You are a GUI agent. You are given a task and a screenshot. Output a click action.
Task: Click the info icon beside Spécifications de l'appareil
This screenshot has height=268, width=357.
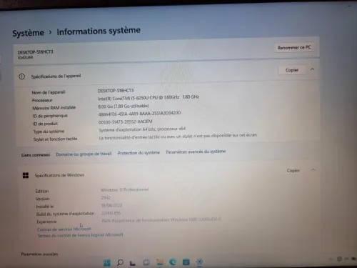22,76
